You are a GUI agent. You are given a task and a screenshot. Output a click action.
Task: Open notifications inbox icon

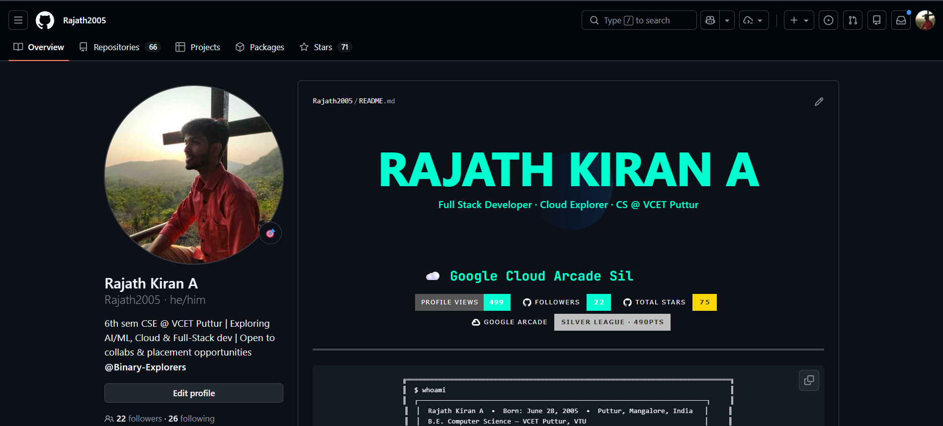tap(901, 20)
